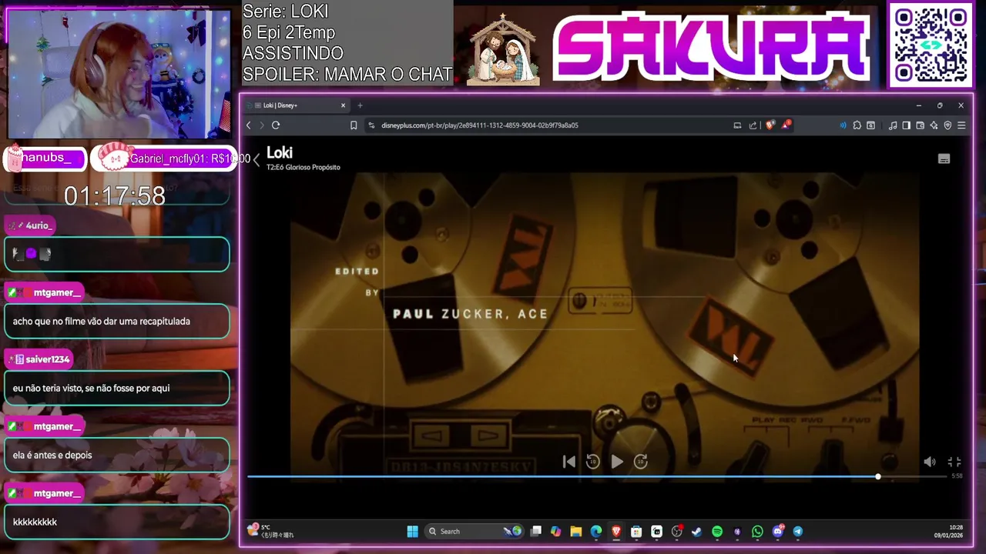Bookmark this page in Brave
Viewport: 986px width, 554px height.
354,125
